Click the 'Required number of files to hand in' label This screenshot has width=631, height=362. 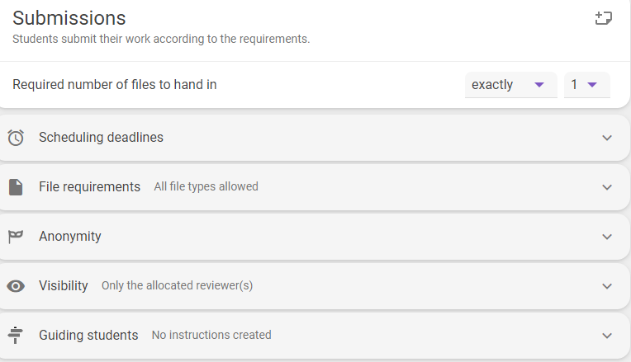click(x=115, y=84)
